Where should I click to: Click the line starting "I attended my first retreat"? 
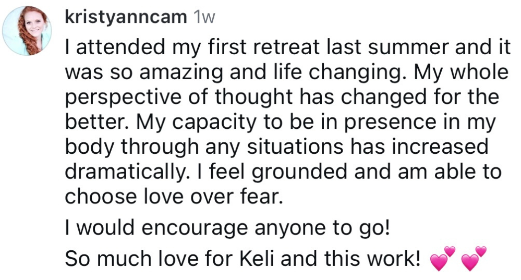tap(286, 48)
